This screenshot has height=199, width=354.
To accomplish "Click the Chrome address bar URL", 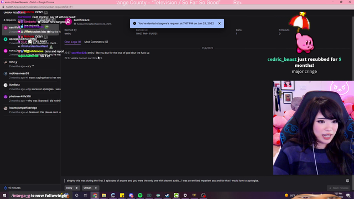I will (x=39, y=7).
